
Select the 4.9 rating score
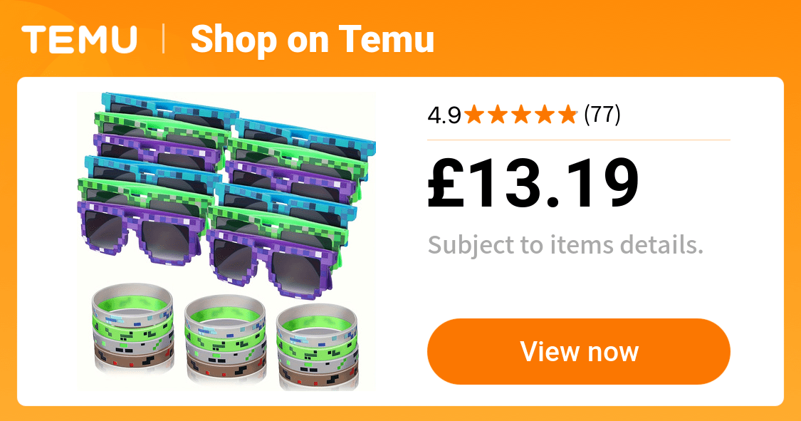coord(444,115)
